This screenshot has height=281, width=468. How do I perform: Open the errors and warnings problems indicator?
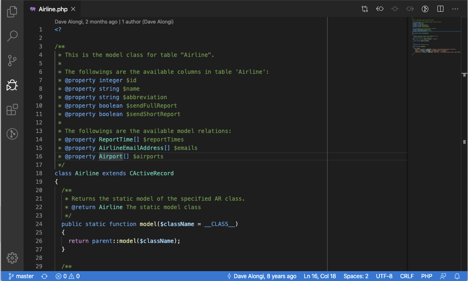pyautogui.click(x=67, y=276)
